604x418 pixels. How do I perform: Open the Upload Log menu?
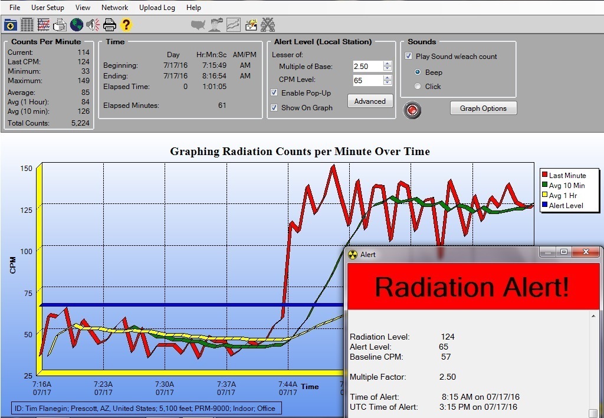[157, 8]
